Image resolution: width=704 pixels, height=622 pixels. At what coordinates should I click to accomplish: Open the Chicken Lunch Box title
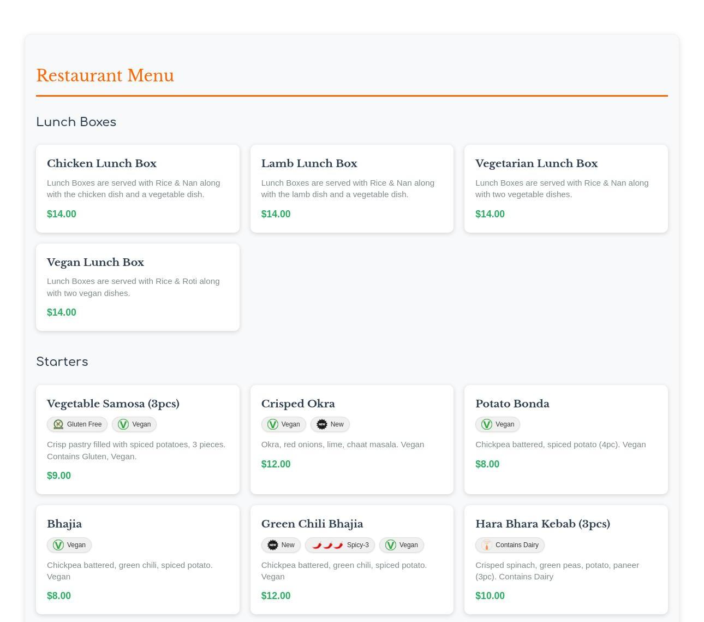pos(102,163)
